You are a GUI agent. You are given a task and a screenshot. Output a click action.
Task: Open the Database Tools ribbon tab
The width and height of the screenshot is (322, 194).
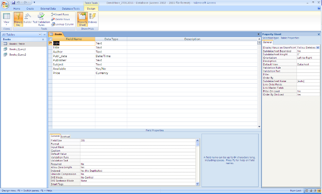[71, 9]
